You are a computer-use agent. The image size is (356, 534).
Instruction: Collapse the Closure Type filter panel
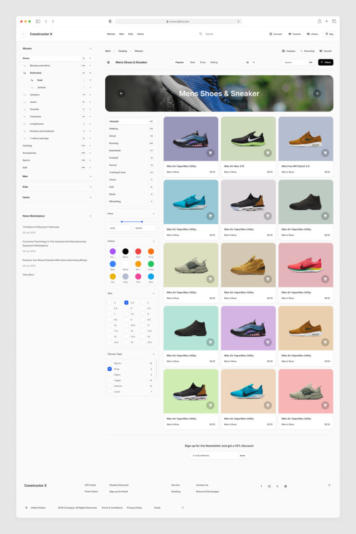tap(153, 354)
